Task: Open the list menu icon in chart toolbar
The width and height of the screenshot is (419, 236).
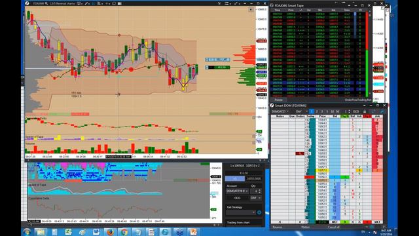Action: 227,3
